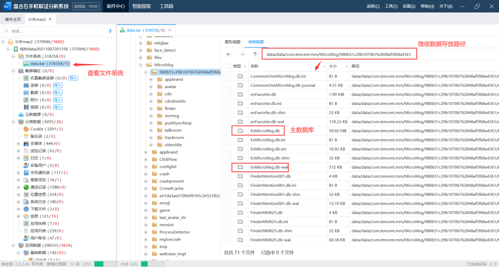
Task: Open the 设置(S) menu
Action: pyautogui.click(x=409, y=6)
